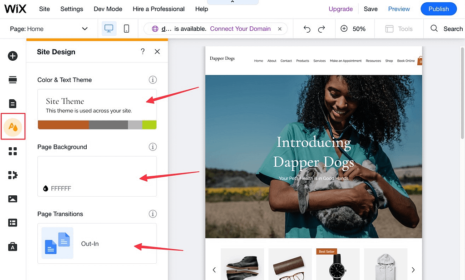This screenshot has width=465, height=280.
Task: Click Contact in site preview menu
Action: 286,61
